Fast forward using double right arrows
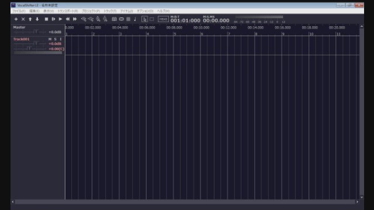Viewport: 374px width, 210px height. coord(75,19)
